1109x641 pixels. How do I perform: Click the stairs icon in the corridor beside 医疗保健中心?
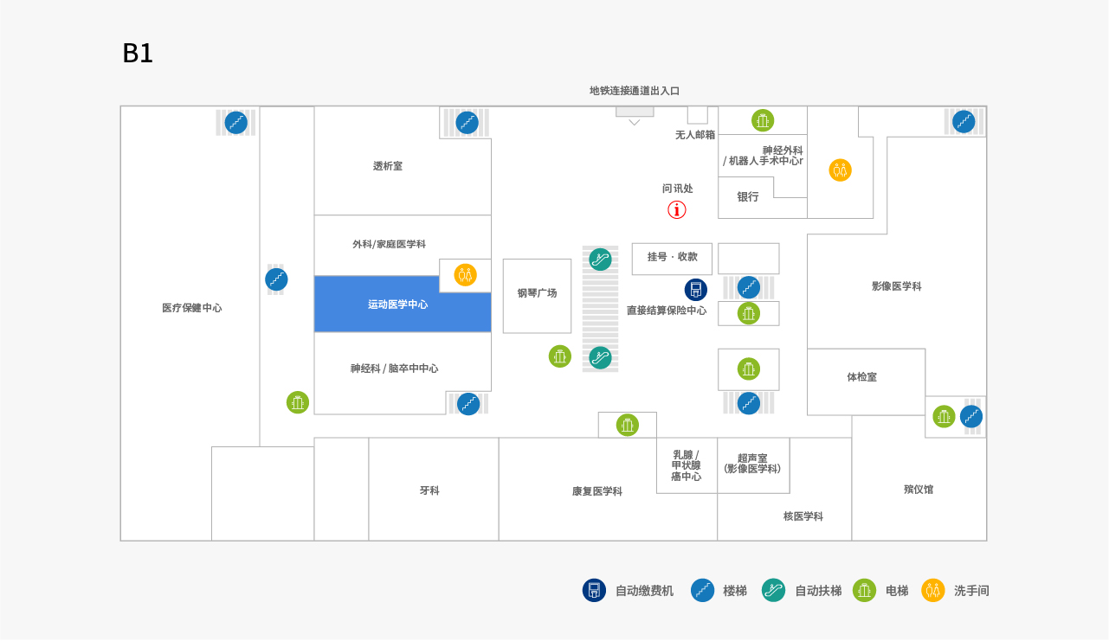click(276, 279)
